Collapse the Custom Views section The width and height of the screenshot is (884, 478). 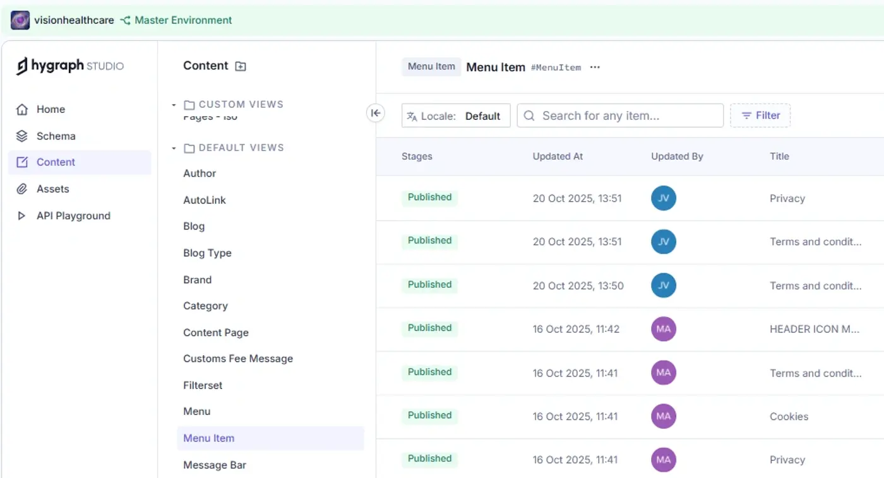click(174, 105)
